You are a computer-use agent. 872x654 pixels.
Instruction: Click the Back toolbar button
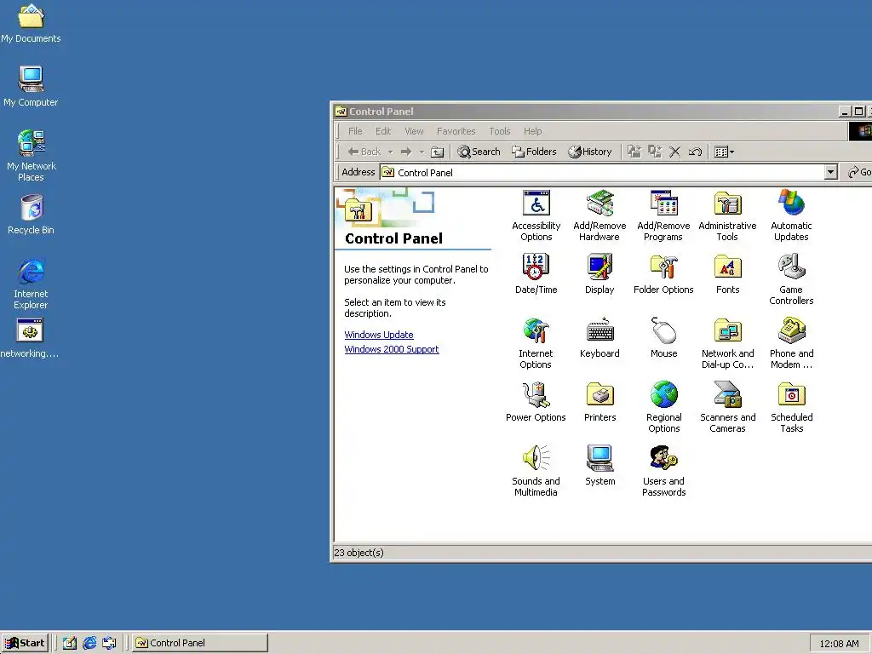(364, 152)
